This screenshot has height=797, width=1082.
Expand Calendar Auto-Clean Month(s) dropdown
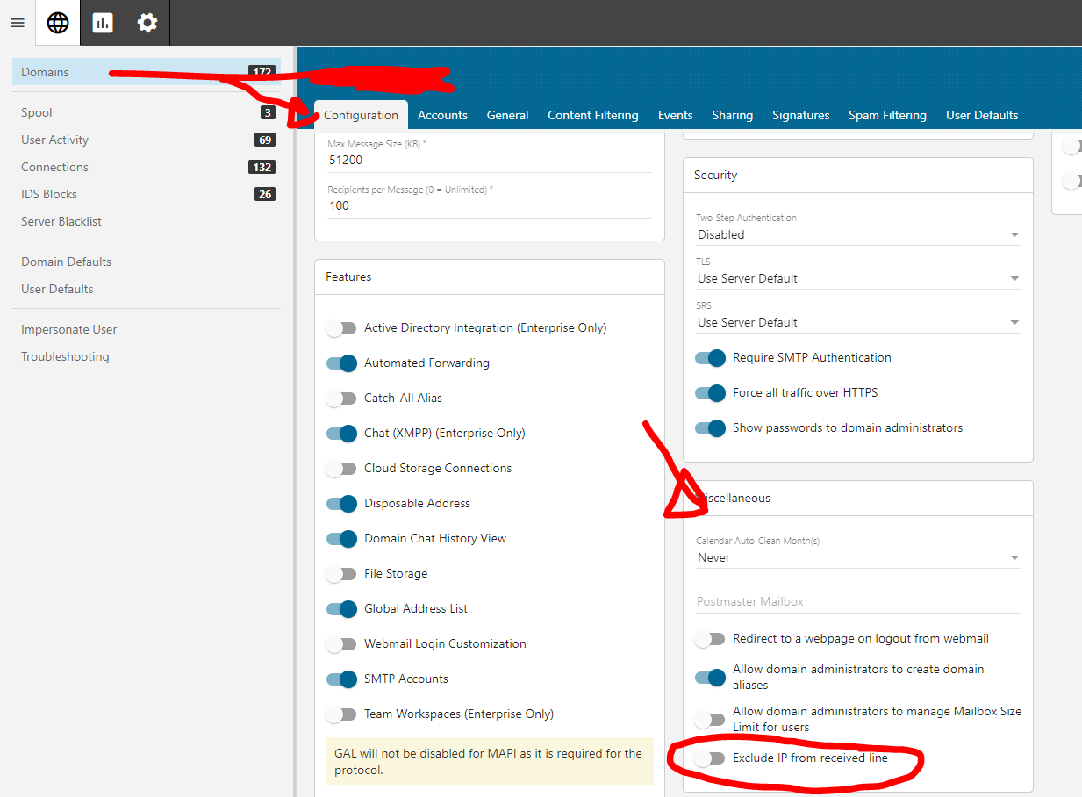click(x=857, y=557)
